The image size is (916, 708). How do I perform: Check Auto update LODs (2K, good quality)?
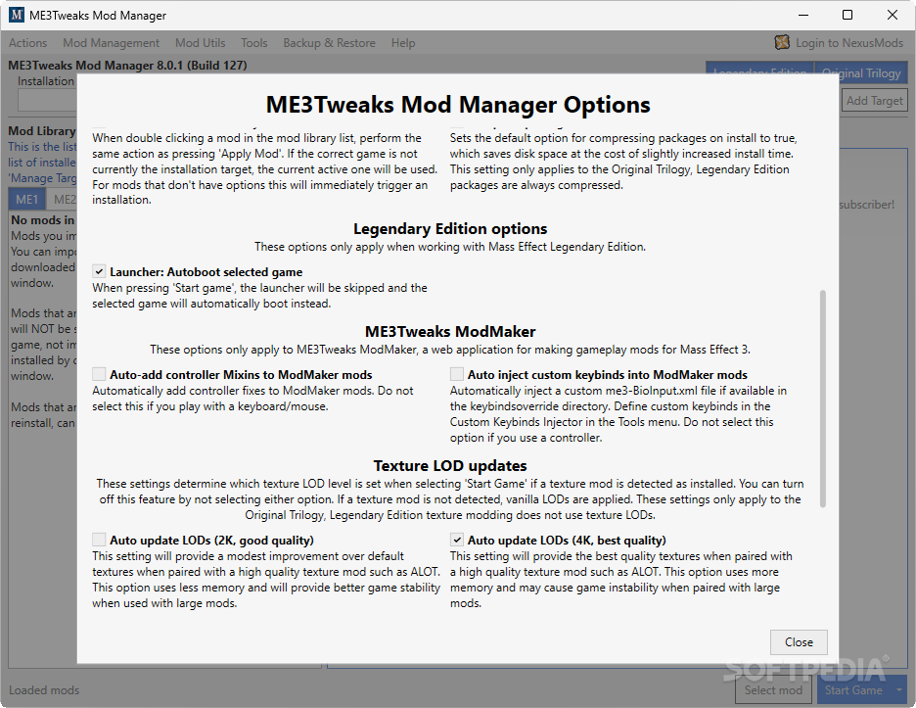[x=99, y=541]
